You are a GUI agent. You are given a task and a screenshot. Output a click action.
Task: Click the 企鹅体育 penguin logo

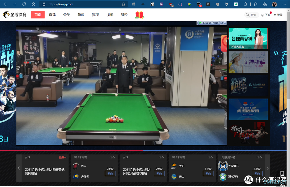[15, 14]
